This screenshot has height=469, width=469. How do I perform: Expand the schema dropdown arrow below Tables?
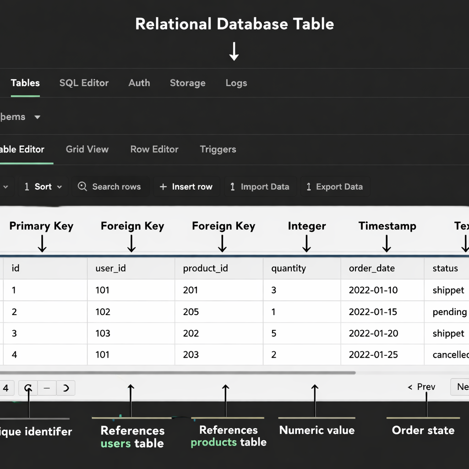(38, 117)
